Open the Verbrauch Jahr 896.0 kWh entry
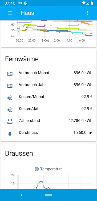The height and width of the screenshot is (201, 97). point(49,85)
